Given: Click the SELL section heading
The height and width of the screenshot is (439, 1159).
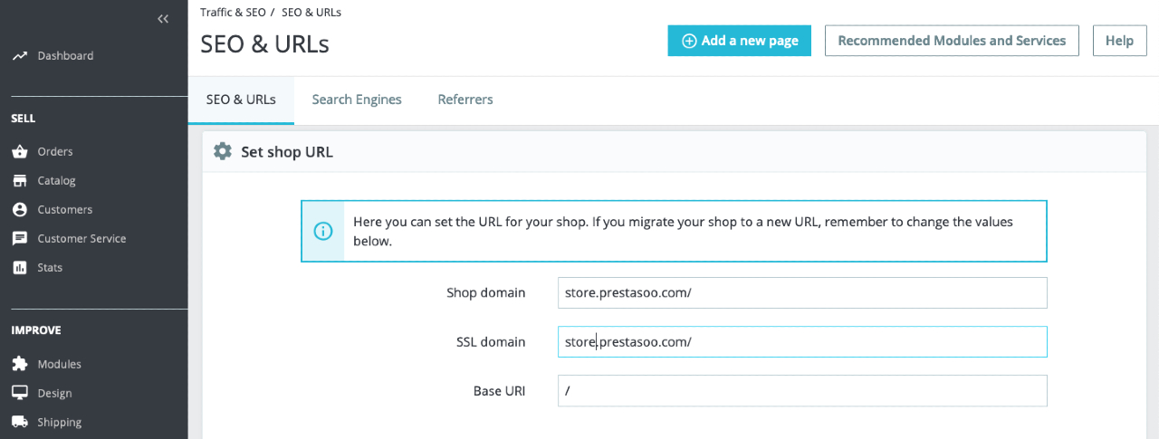Looking at the screenshot, I should click(24, 119).
